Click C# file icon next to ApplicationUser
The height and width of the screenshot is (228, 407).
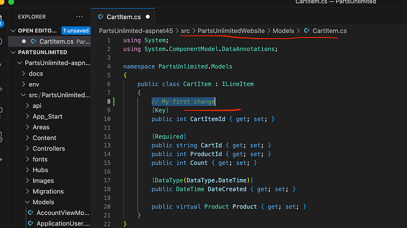[x=30, y=223]
